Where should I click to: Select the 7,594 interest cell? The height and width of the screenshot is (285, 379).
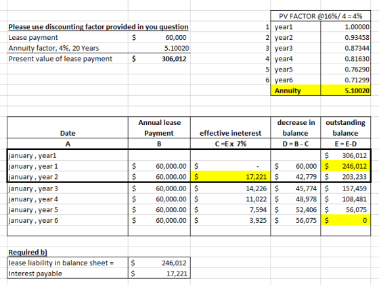[231, 210]
